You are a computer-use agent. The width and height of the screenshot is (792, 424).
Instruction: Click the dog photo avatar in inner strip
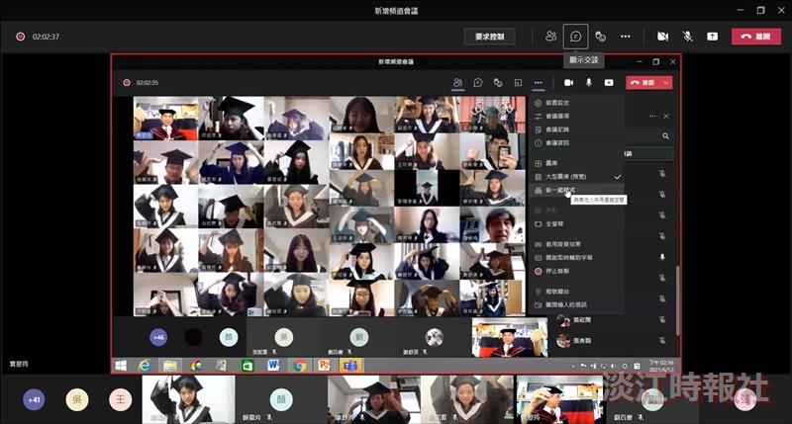click(434, 337)
